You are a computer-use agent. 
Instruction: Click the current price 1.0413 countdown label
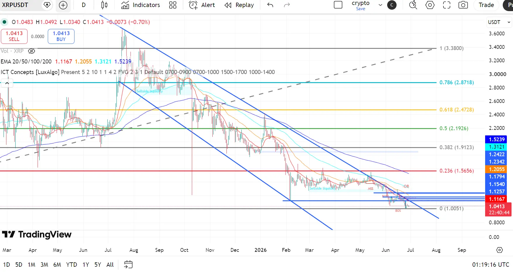point(498,209)
